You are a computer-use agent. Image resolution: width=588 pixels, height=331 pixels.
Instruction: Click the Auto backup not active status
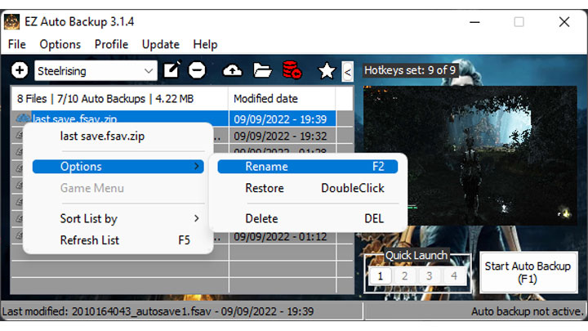click(528, 311)
